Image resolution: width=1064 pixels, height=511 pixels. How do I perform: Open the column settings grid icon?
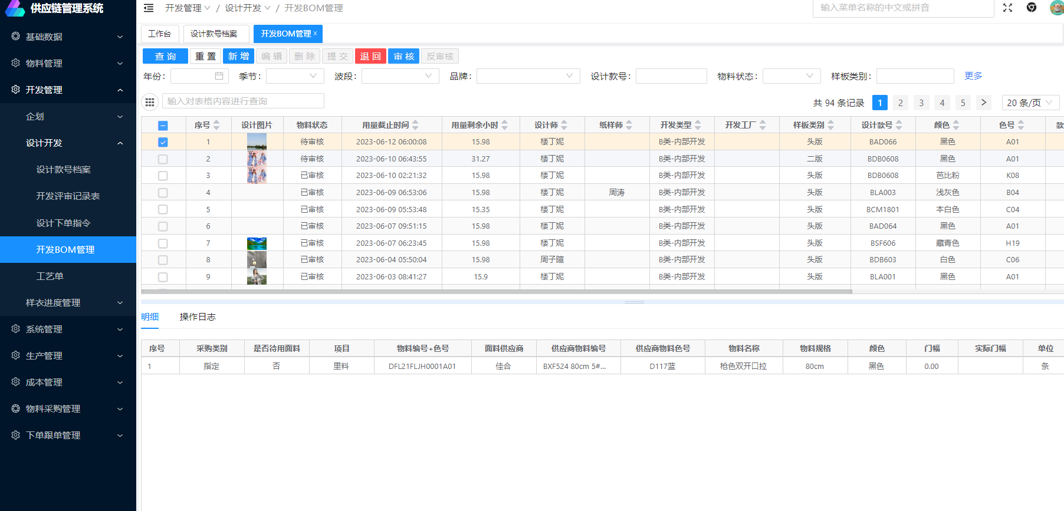click(150, 102)
